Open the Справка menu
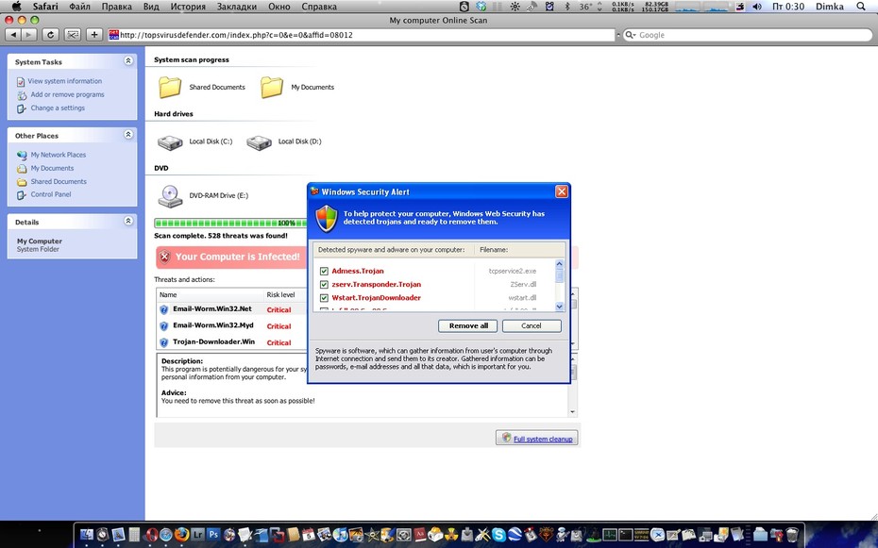The image size is (878, 548). click(x=319, y=7)
